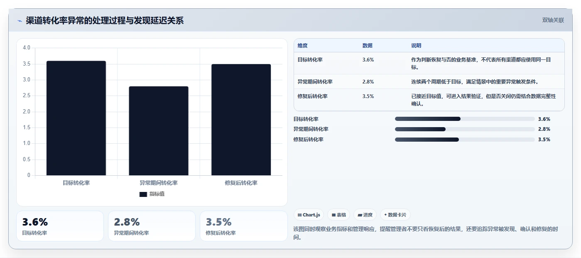Select the 进度 tag chip
The width and height of the screenshot is (581, 258).
pos(365,215)
